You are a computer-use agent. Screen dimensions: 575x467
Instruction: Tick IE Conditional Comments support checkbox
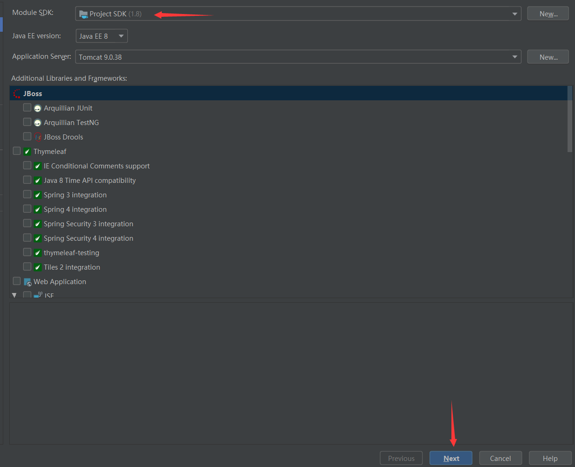click(x=27, y=166)
